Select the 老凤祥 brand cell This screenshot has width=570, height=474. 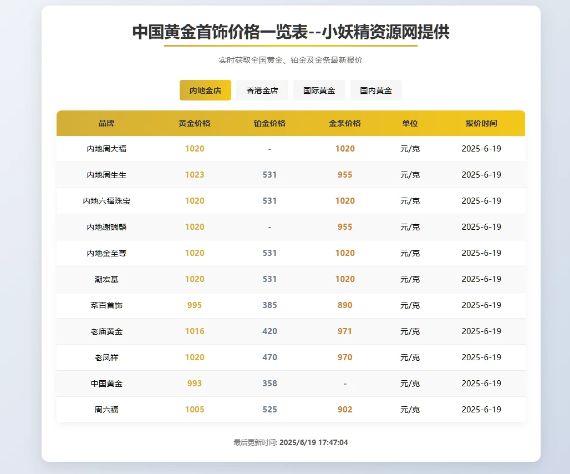[106, 357]
